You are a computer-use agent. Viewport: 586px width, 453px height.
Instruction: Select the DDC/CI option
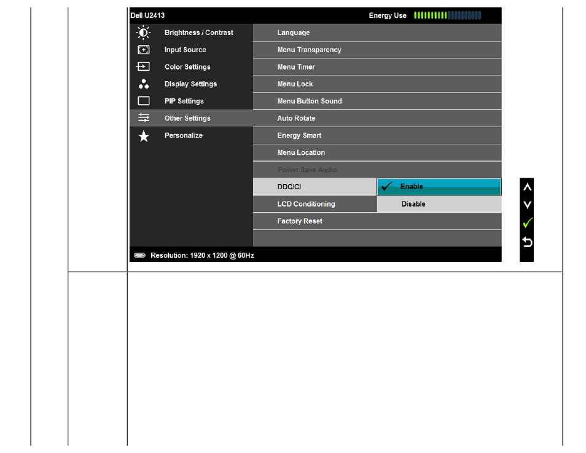(x=314, y=187)
